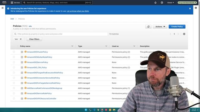This screenshot has width=200, height=112.
Task: Select the AmazonEKSClusterPolicy radio button
Action: point(14,52)
